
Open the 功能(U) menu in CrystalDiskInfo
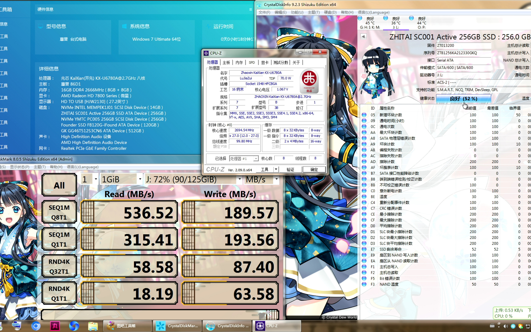(x=297, y=12)
